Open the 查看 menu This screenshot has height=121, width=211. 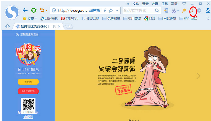[145, 4]
